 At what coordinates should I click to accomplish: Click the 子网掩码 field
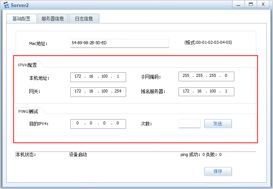[x=206, y=76]
